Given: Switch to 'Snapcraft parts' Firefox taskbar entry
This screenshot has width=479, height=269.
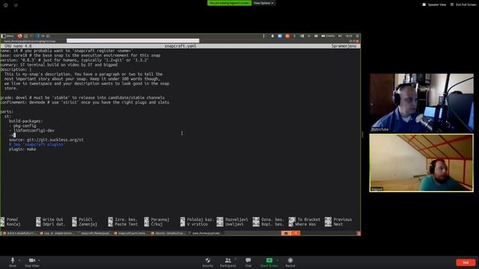Looking at the screenshot, I should coord(130,233).
